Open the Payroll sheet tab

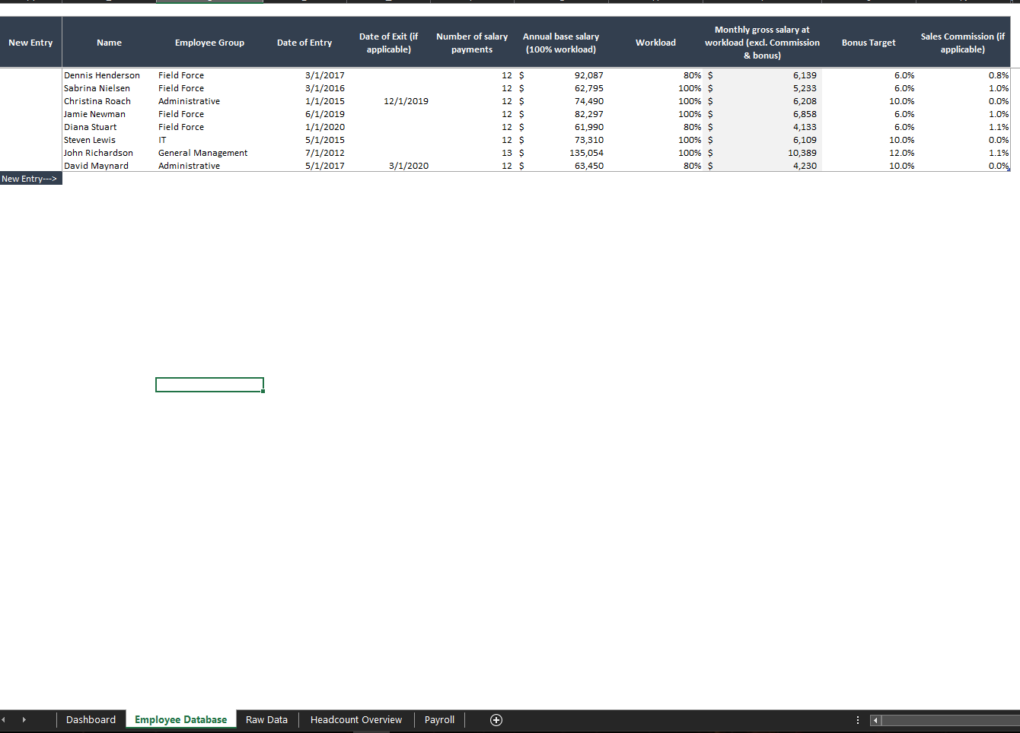439,719
